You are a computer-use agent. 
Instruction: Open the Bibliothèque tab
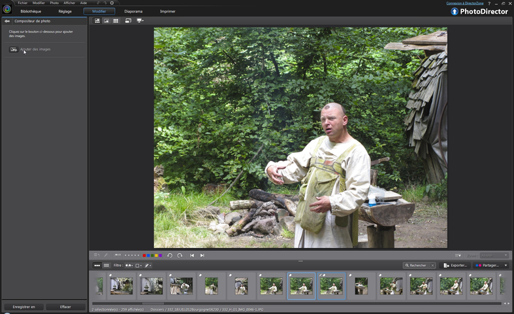[x=31, y=11]
